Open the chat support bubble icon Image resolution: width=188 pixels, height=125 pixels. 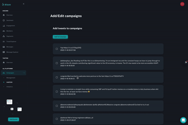click(x=183, y=120)
